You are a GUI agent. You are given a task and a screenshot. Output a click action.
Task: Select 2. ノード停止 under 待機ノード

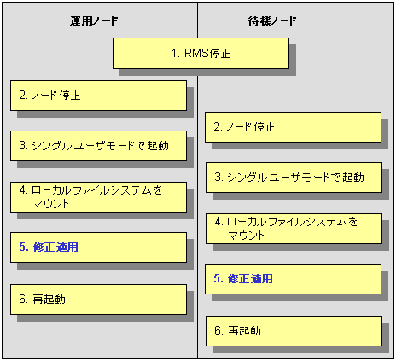coord(293,127)
